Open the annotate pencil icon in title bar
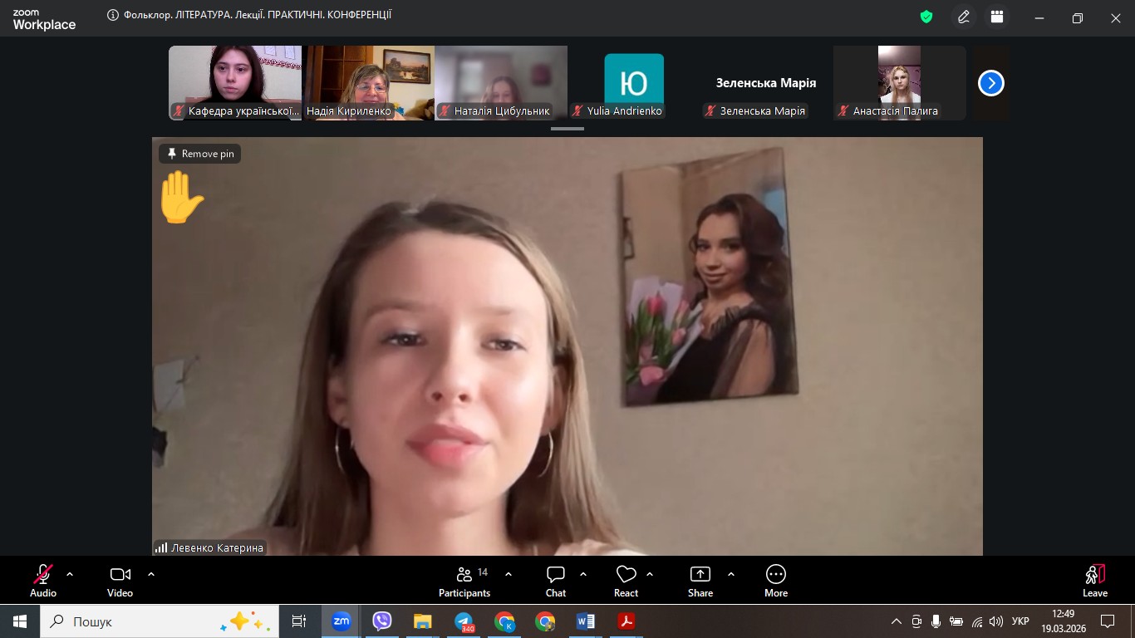Image resolution: width=1135 pixels, height=638 pixels. click(964, 17)
